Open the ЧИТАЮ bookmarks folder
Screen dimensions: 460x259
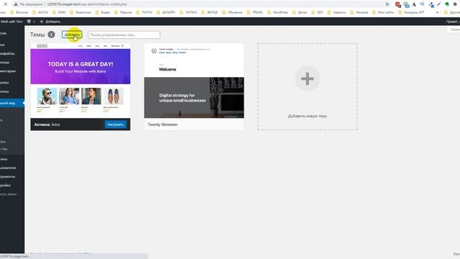188,12
